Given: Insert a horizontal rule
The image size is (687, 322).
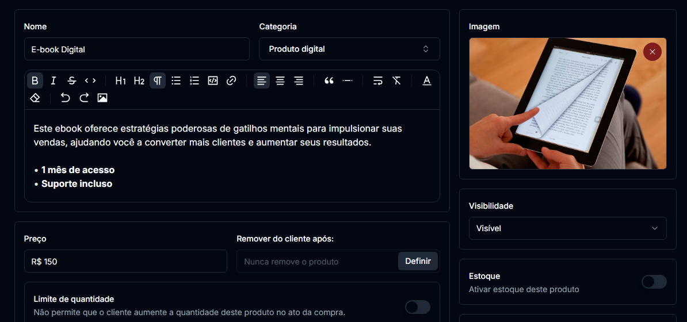Looking at the screenshot, I should 348,80.
